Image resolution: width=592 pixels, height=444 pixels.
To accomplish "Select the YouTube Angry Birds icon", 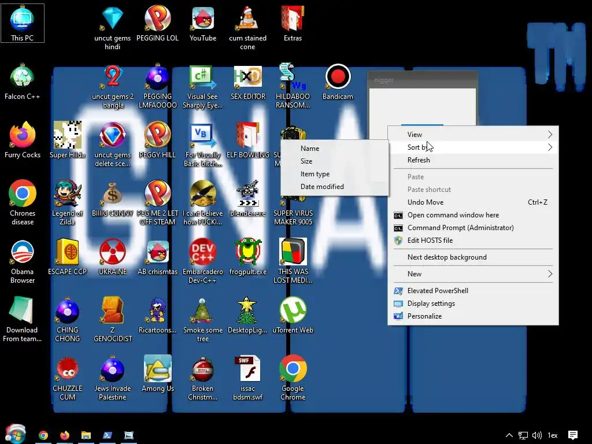I will click(x=203, y=23).
